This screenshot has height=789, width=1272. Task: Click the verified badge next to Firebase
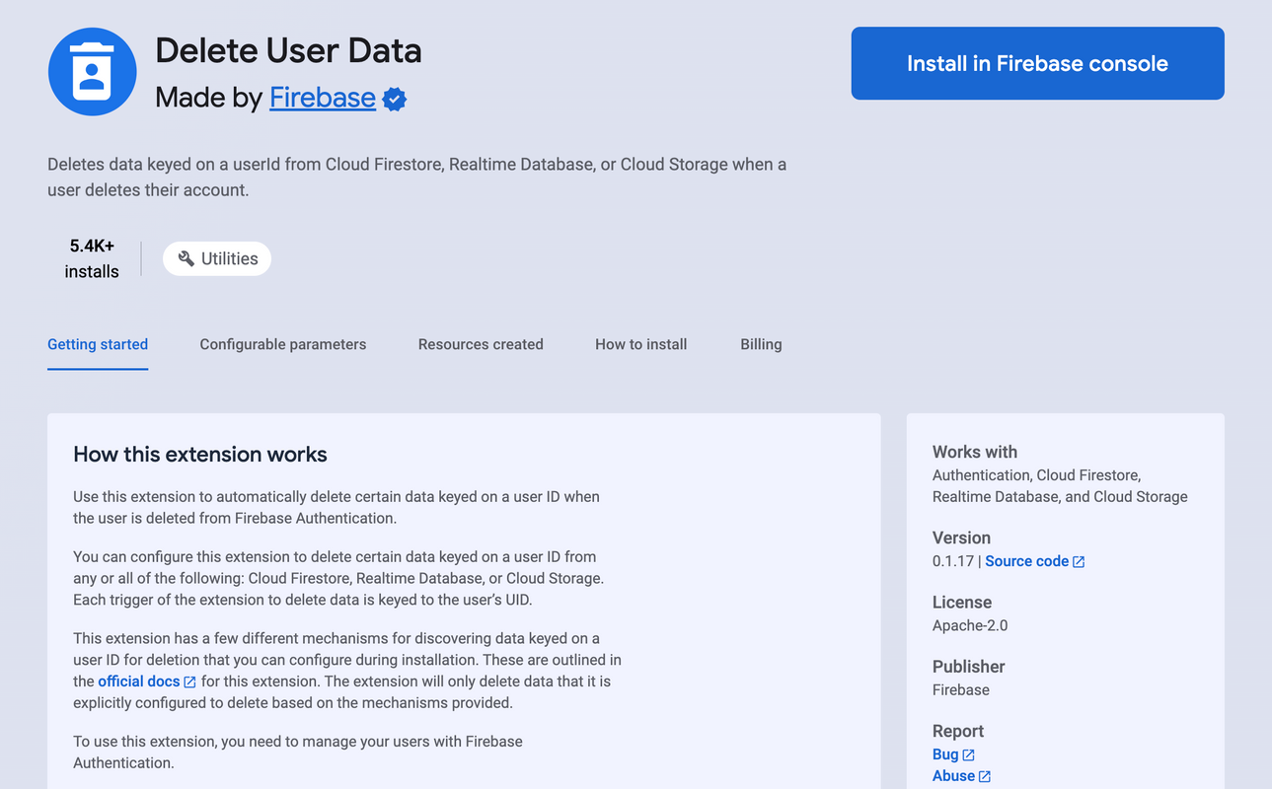(x=395, y=99)
